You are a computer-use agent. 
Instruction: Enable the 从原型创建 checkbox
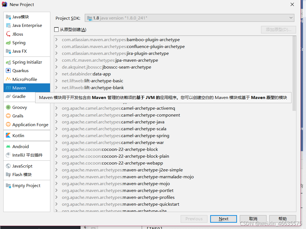[56, 30]
